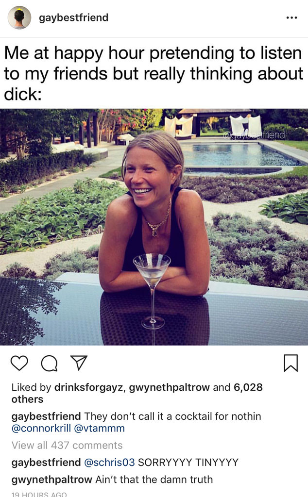Viewport: 308px width, 497px height.
Task: Open the comment bubble icon
Action: coord(48,363)
